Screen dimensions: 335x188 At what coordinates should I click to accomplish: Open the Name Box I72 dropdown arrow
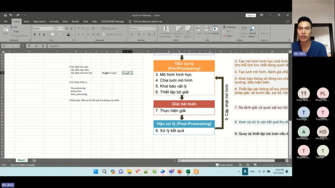18,46
